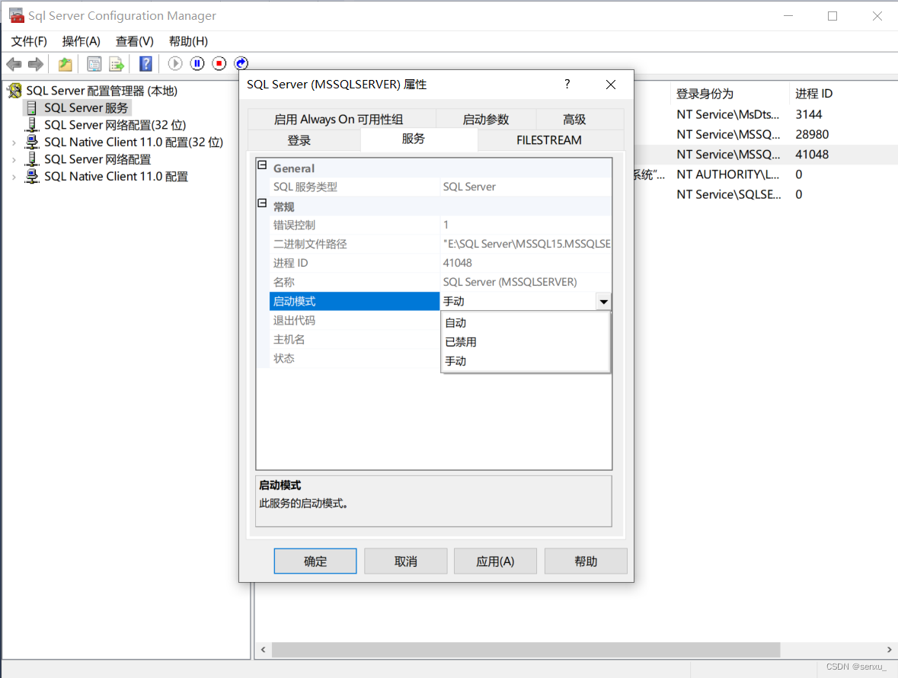Viewport: 898px width, 678px height.
Task: Expand the SQL Native Client 11.0 配置 node
Action: tap(14, 177)
